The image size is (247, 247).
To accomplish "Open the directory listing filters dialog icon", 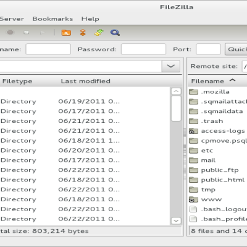I will pyautogui.click(x=66, y=33).
